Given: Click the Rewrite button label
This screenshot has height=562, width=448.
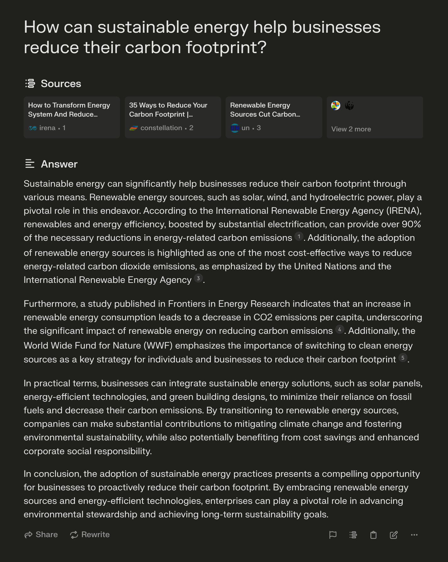Looking at the screenshot, I should click(96, 535).
